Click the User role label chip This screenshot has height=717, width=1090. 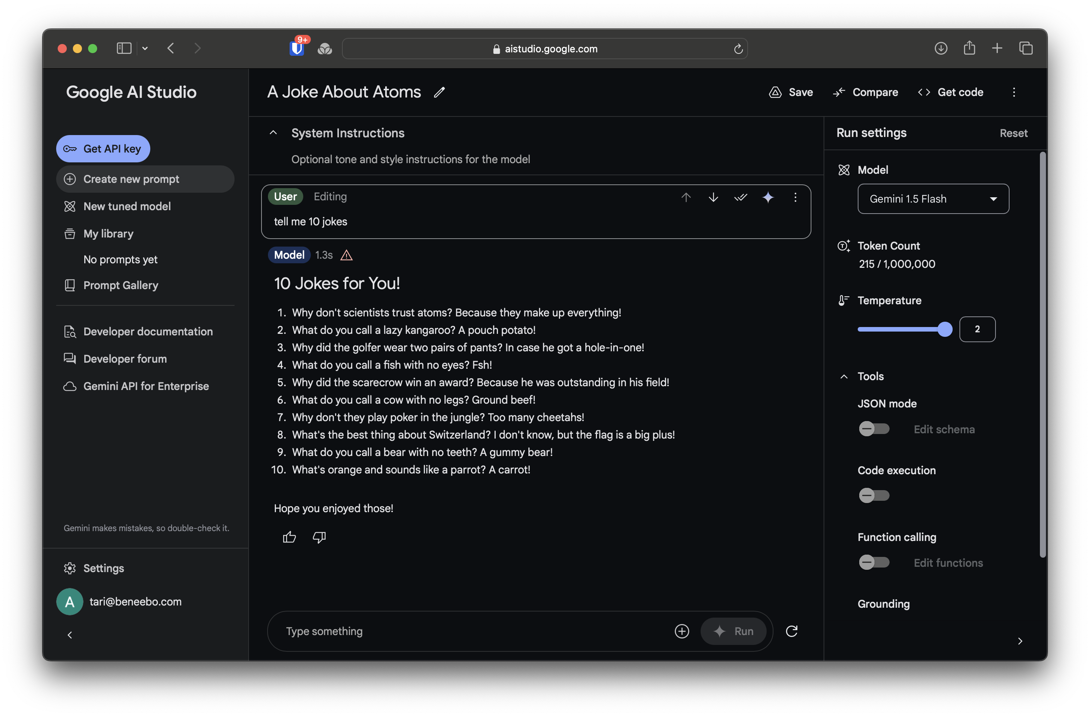pos(285,197)
